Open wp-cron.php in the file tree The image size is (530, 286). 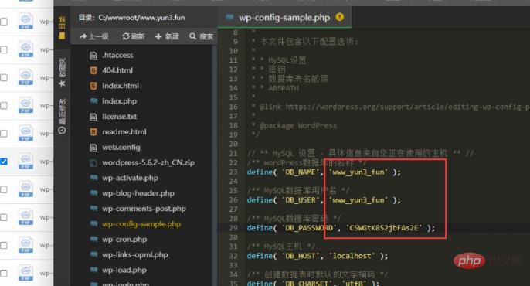click(x=124, y=240)
